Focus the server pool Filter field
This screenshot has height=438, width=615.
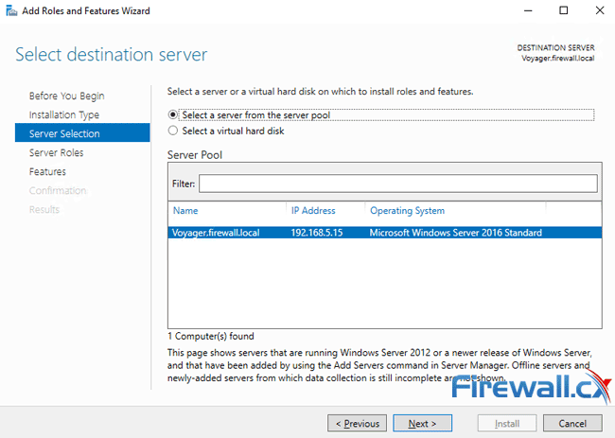[398, 184]
